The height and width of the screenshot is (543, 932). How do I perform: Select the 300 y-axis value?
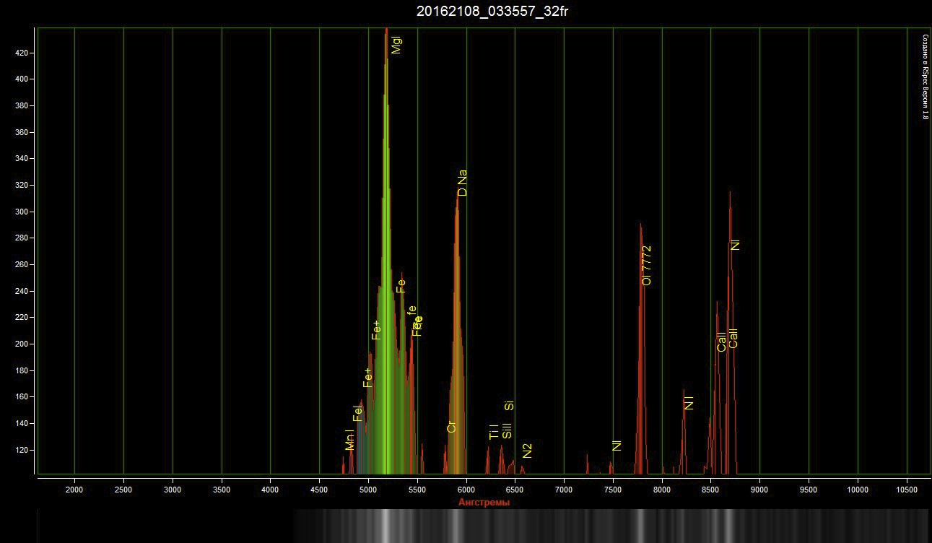coord(21,212)
